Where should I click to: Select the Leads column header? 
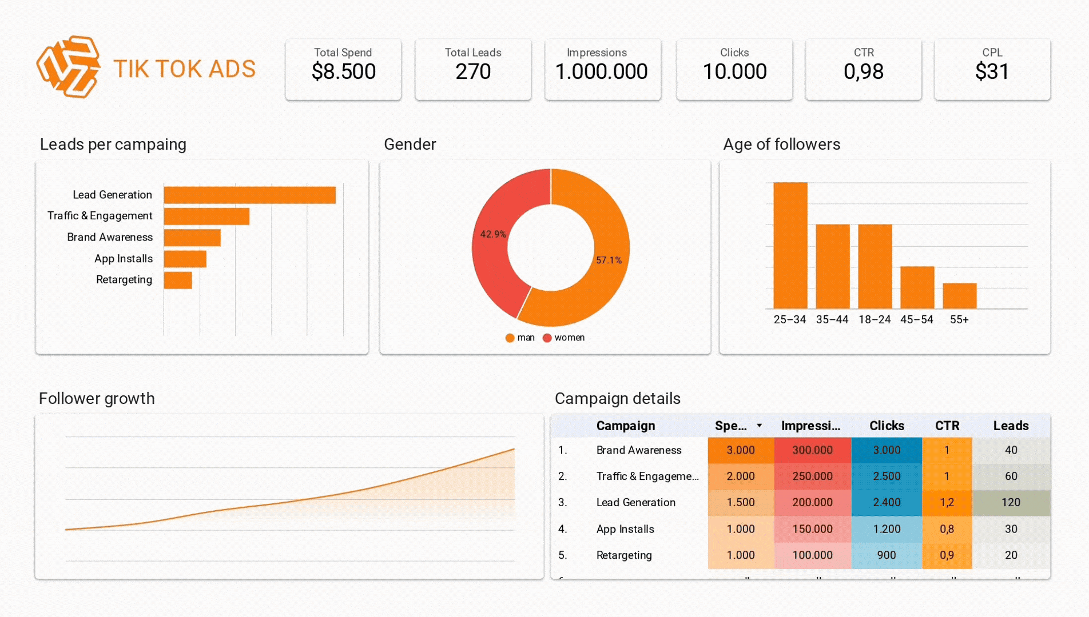pos(1011,426)
